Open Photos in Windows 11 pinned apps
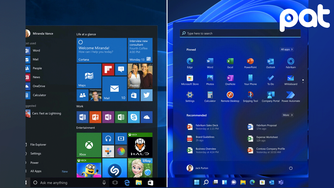This screenshot has width=334, height=188. tap(210, 80)
